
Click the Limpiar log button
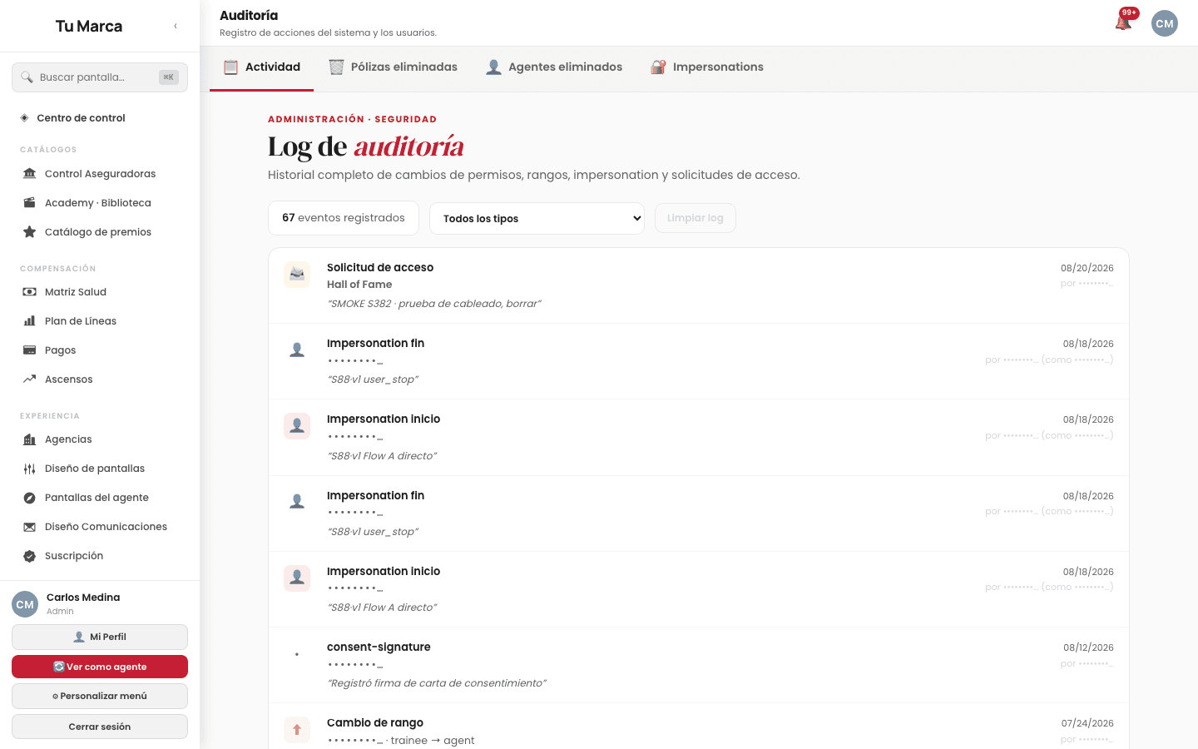[696, 218]
